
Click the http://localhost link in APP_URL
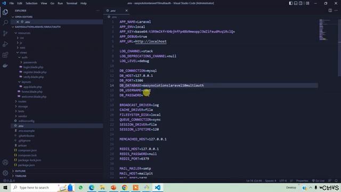tap(151, 42)
